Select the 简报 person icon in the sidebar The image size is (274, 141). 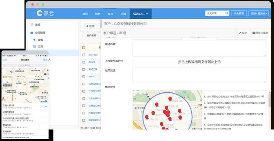click(x=32, y=24)
